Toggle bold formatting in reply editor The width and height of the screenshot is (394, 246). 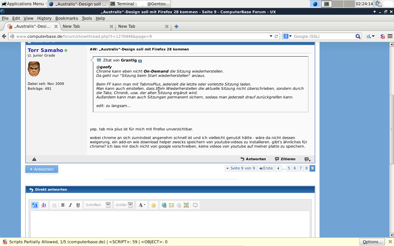[63, 205]
